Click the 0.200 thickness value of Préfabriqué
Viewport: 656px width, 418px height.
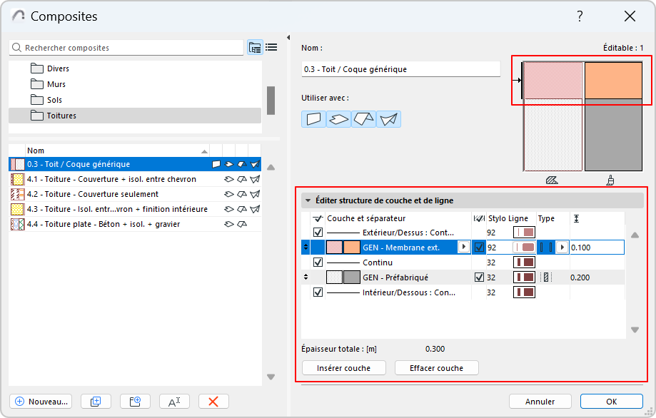(x=580, y=277)
